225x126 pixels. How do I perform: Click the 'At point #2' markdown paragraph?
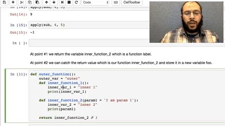coord(121,63)
